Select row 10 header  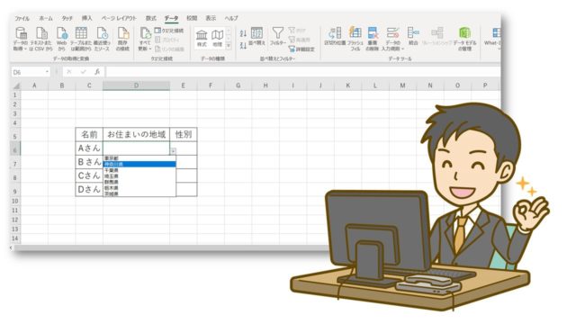tap(15, 201)
